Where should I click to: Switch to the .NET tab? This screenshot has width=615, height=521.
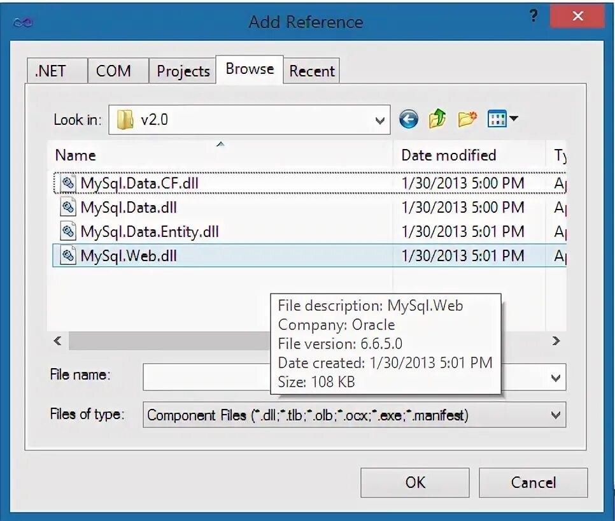click(x=57, y=71)
